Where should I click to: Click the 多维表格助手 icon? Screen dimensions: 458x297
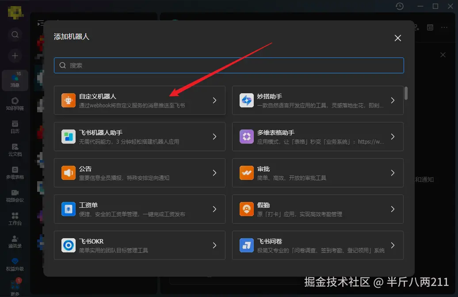tap(247, 137)
